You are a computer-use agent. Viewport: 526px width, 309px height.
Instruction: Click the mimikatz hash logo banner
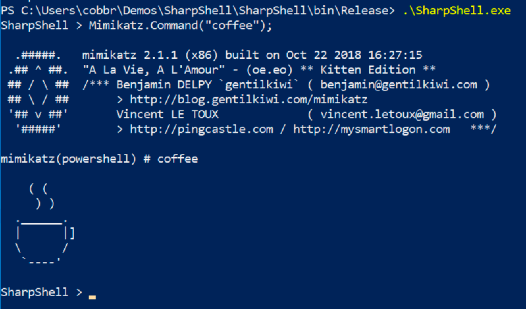pos(38,92)
